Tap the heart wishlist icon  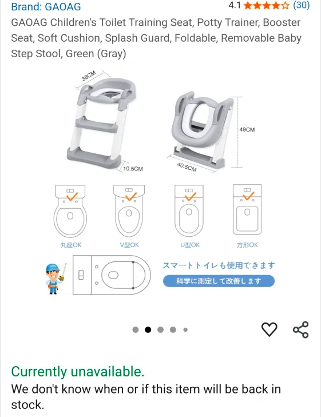(x=270, y=329)
